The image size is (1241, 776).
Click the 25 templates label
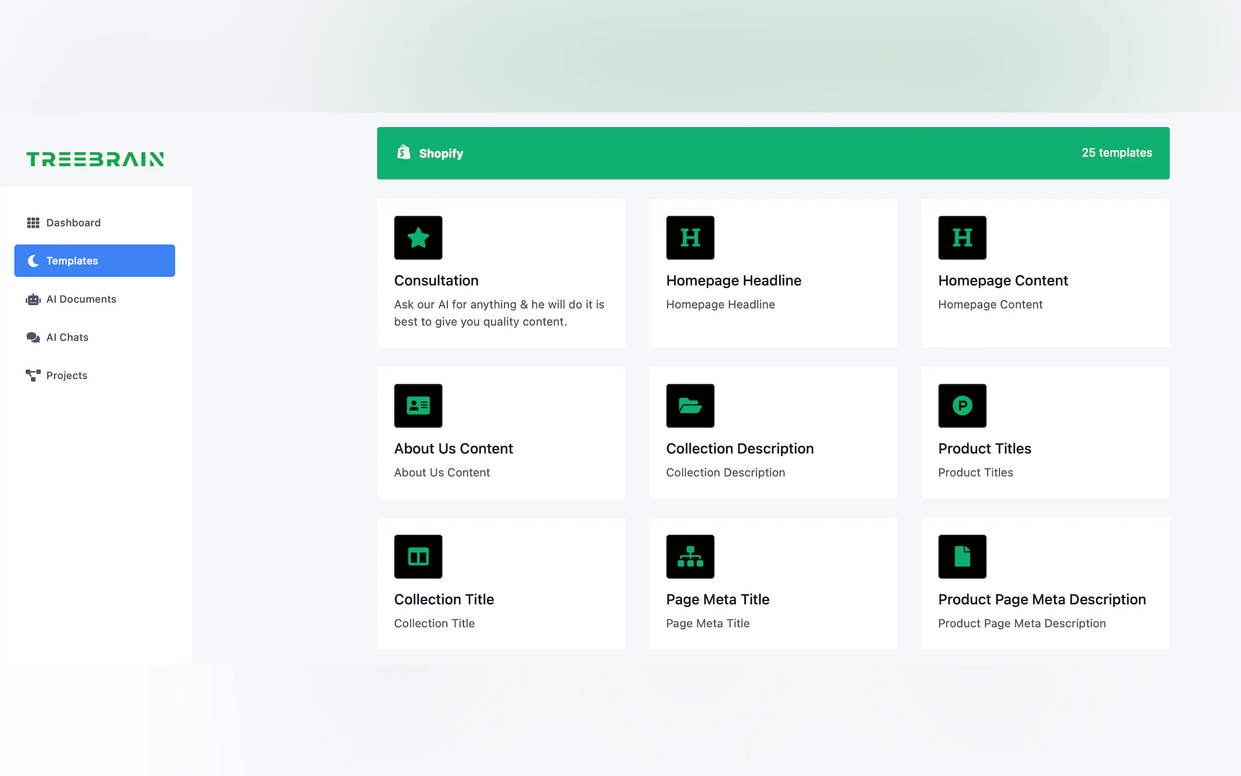point(1116,152)
